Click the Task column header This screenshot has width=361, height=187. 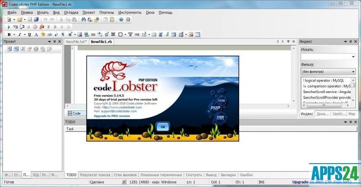click(70, 129)
